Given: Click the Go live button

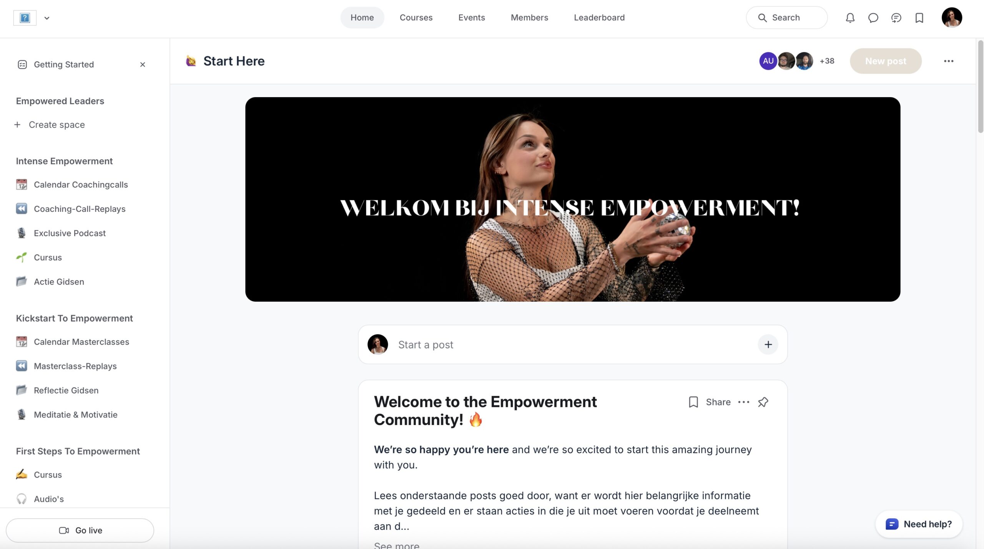Looking at the screenshot, I should [x=80, y=530].
